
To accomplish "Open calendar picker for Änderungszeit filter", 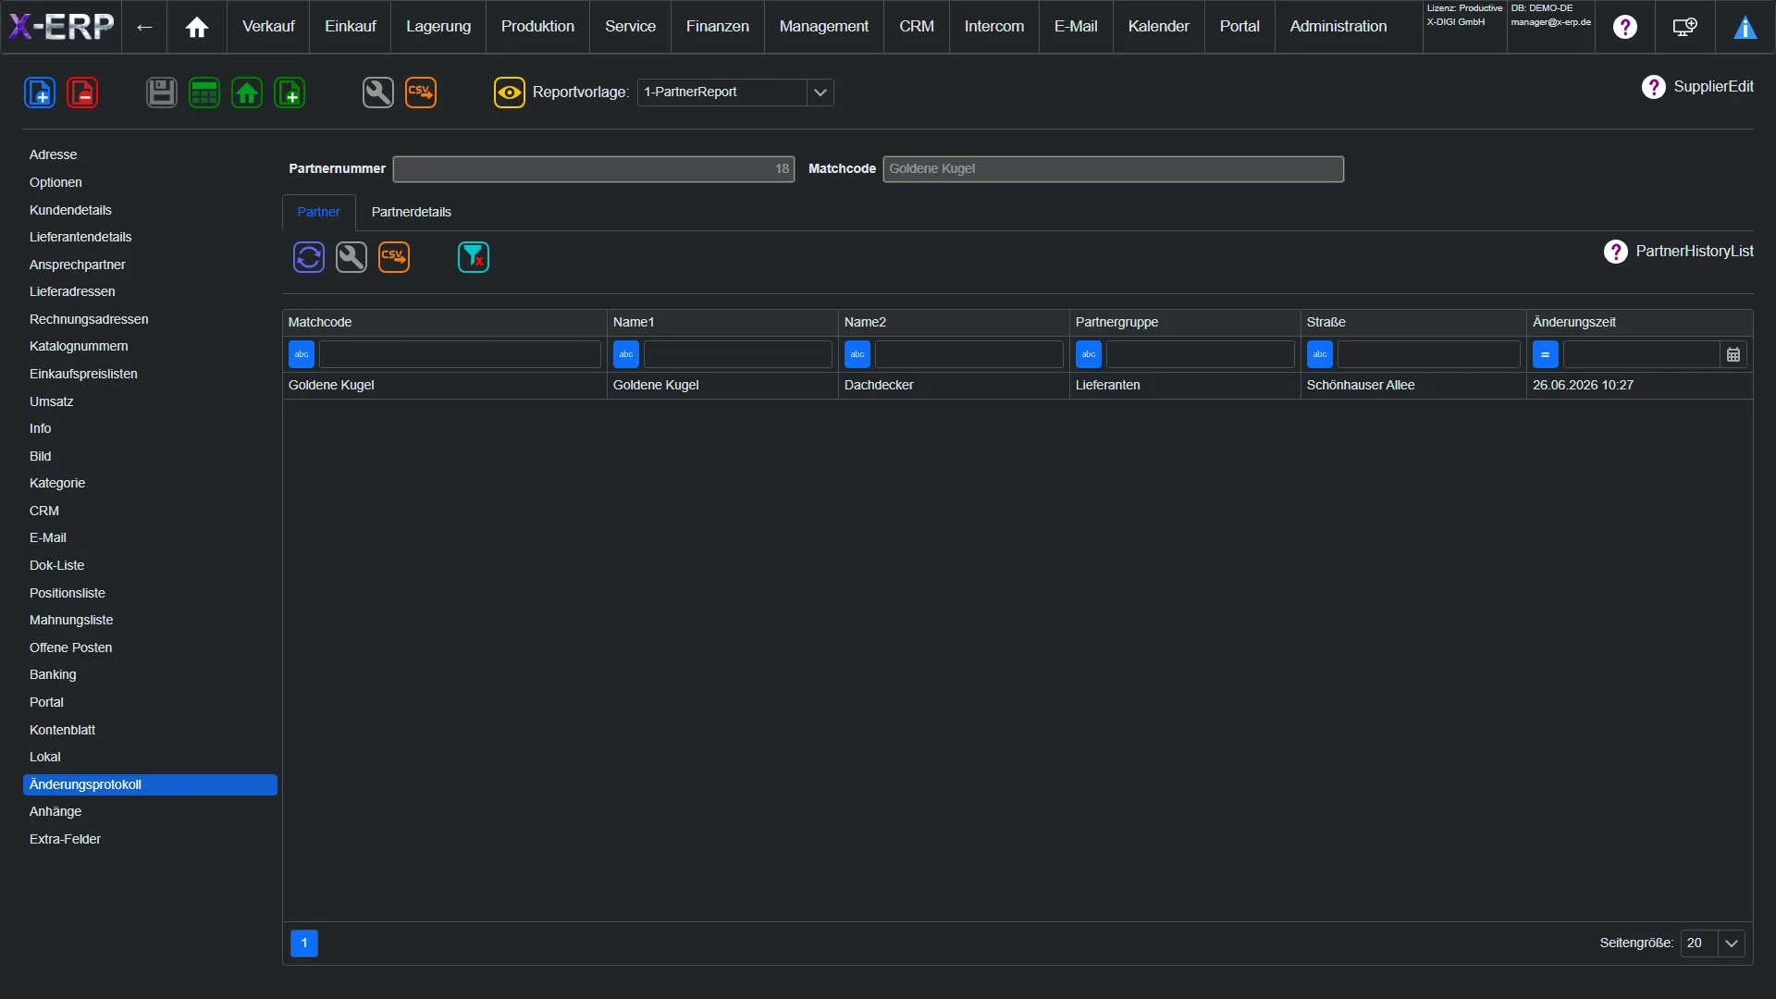I will (x=1733, y=354).
